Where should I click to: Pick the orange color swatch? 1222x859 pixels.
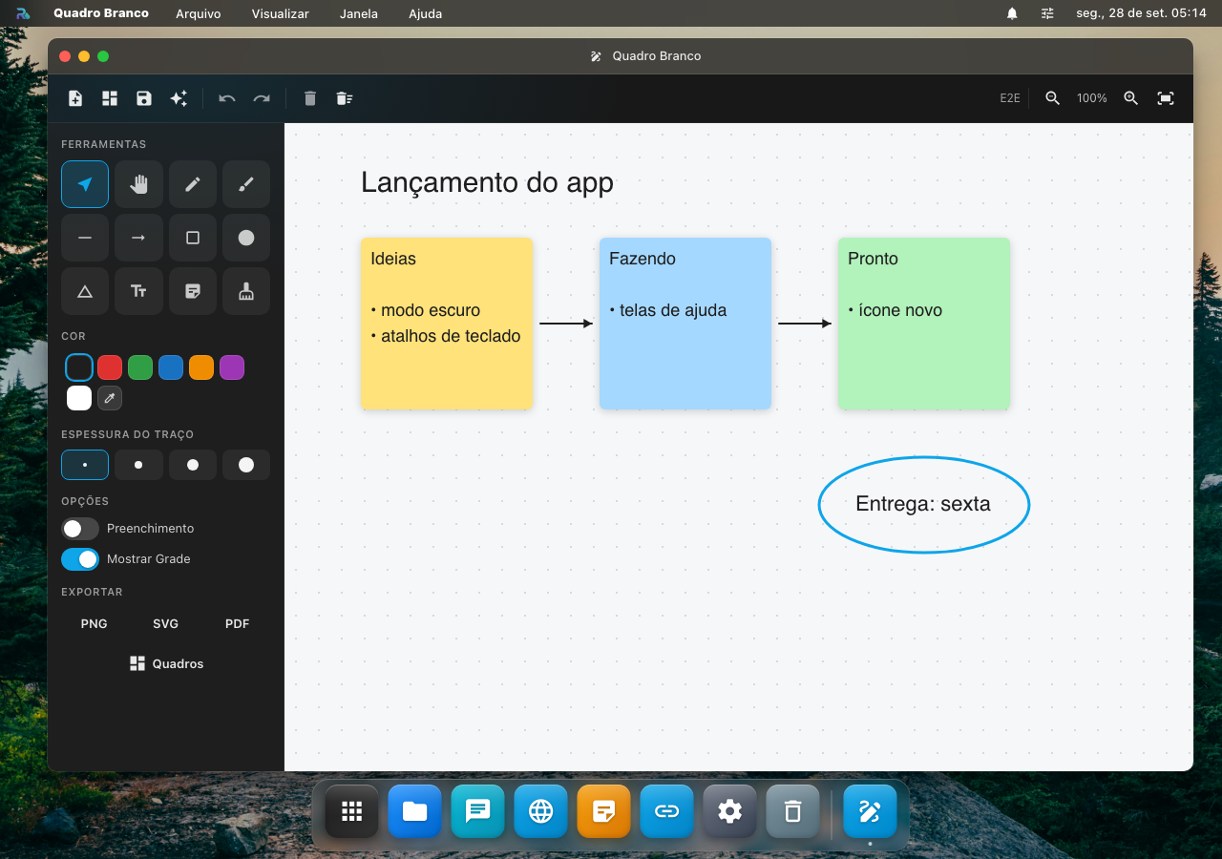tap(201, 367)
